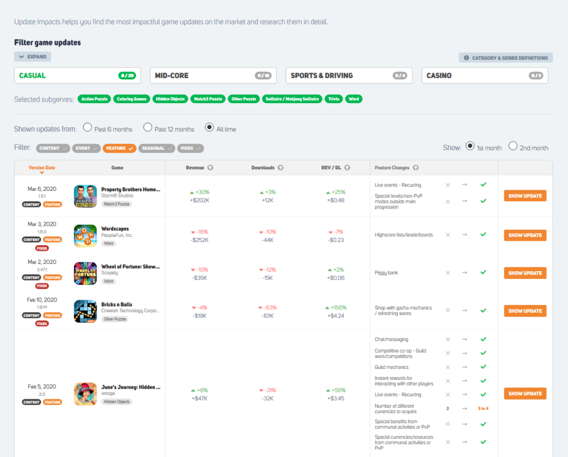
Task: Click Show Update for Wordscapes
Action: [x=525, y=235]
